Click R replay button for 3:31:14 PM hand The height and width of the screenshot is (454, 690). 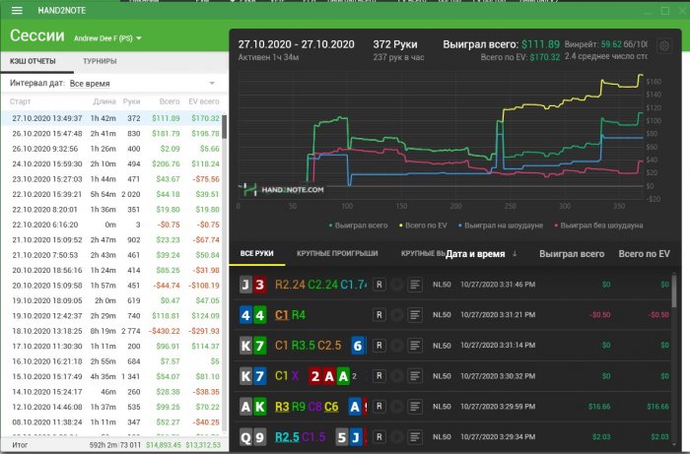[x=379, y=346]
